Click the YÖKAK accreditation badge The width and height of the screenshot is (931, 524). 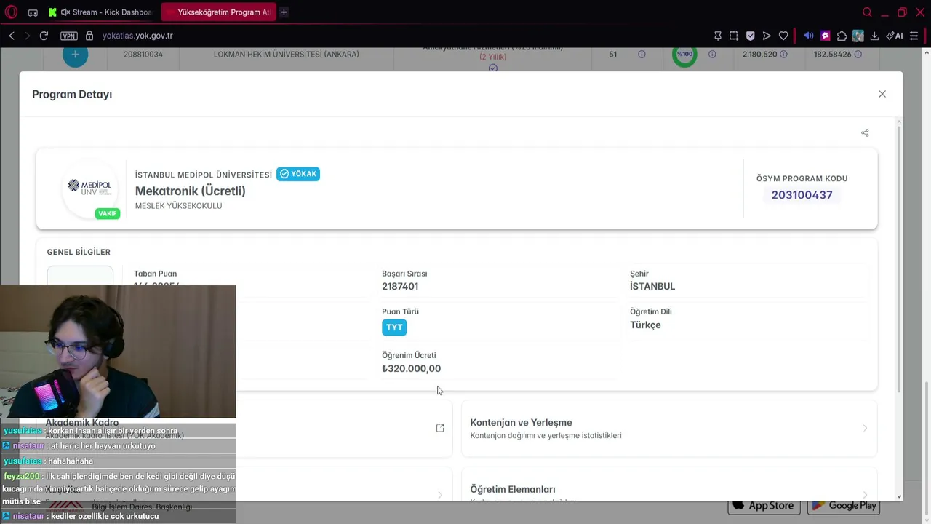point(298,174)
